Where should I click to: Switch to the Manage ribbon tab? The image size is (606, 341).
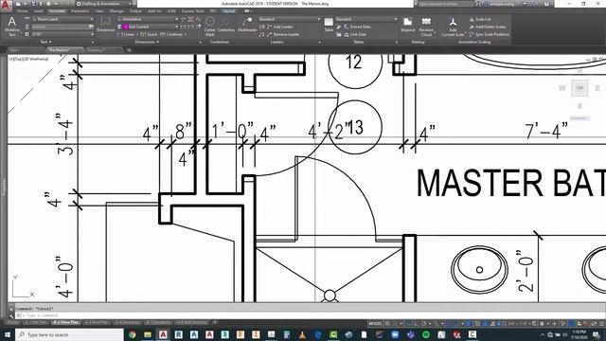pyautogui.click(x=116, y=11)
